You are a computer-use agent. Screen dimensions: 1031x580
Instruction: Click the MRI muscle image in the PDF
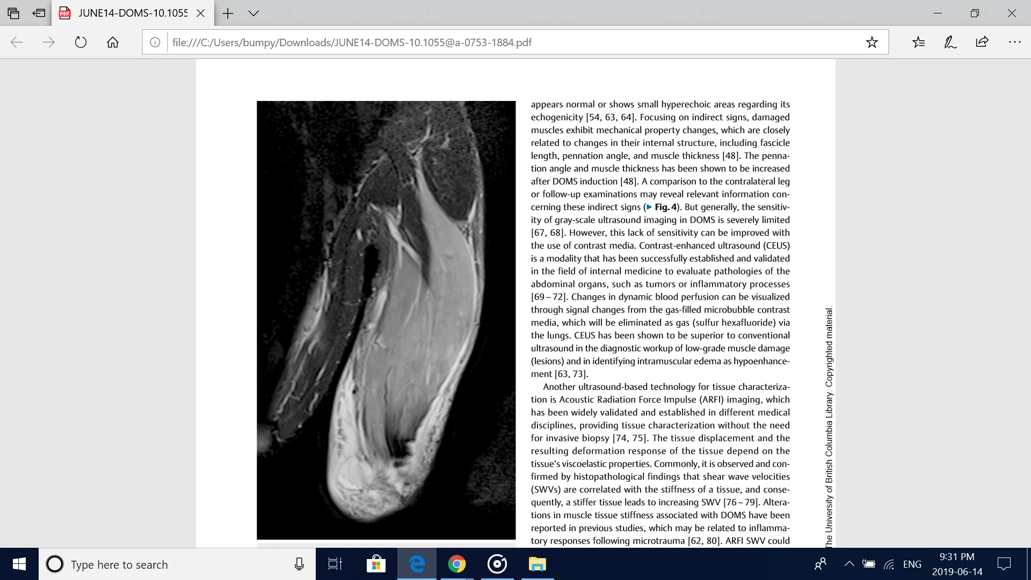coord(386,320)
